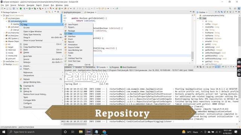This screenshot has width=241, height=135.
Task: Choose Class from the New submenu
Action: [x=78, y=33]
